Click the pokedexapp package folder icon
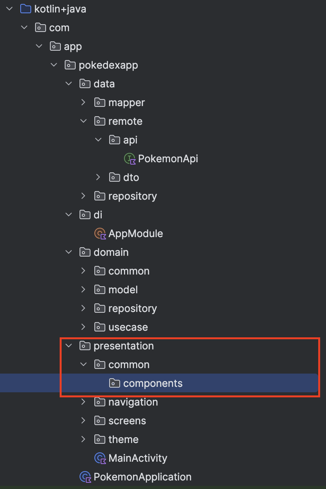Screen dimensions: 326x489 click(70, 65)
